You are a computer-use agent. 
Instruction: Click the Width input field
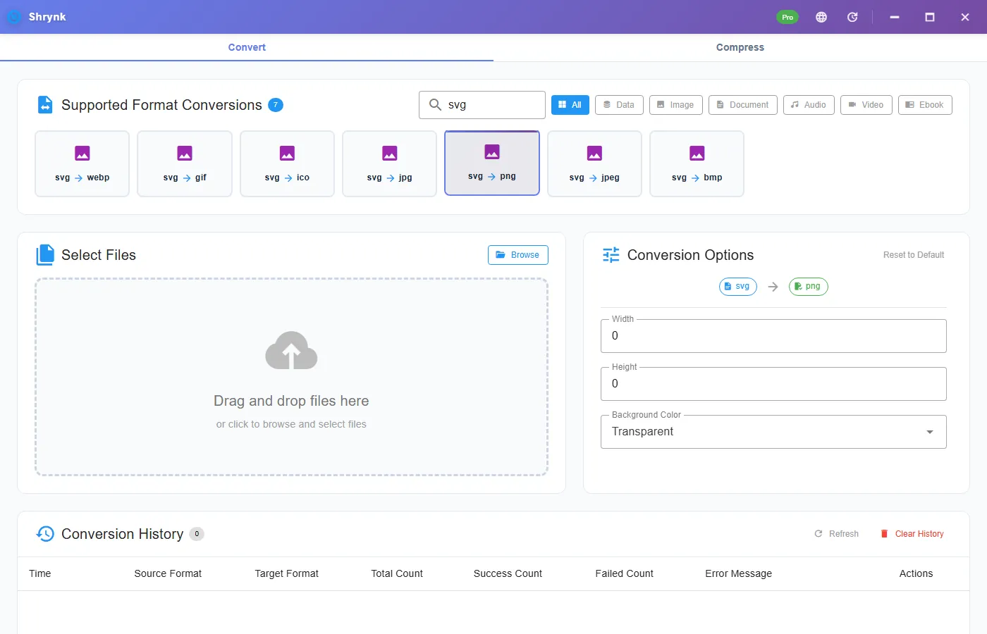pyautogui.click(x=773, y=336)
